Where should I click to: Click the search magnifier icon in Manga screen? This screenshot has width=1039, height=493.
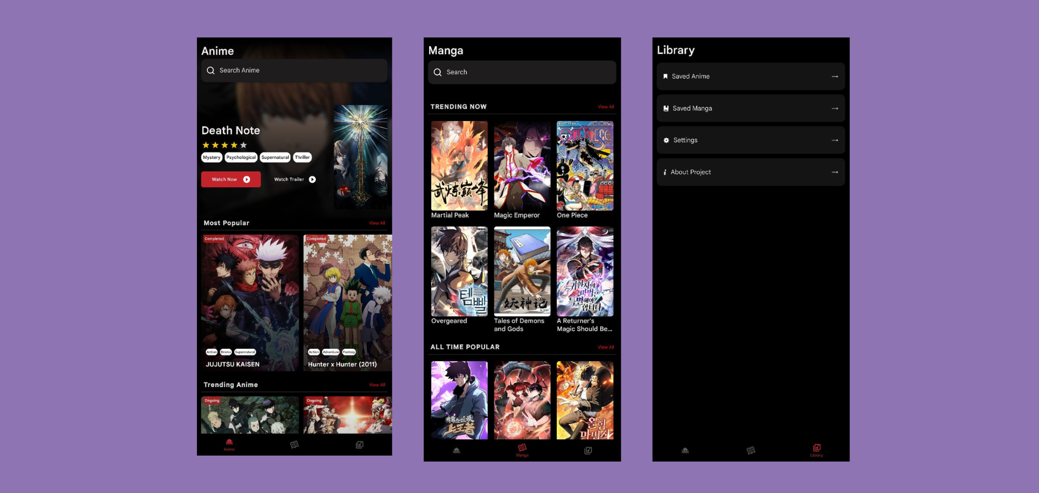(x=438, y=72)
